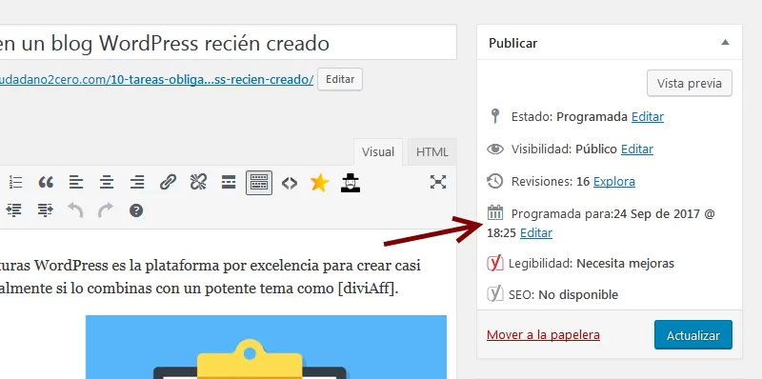Click the Yoast Legibilidad icon
This screenshot has height=379, width=762.
point(494,264)
